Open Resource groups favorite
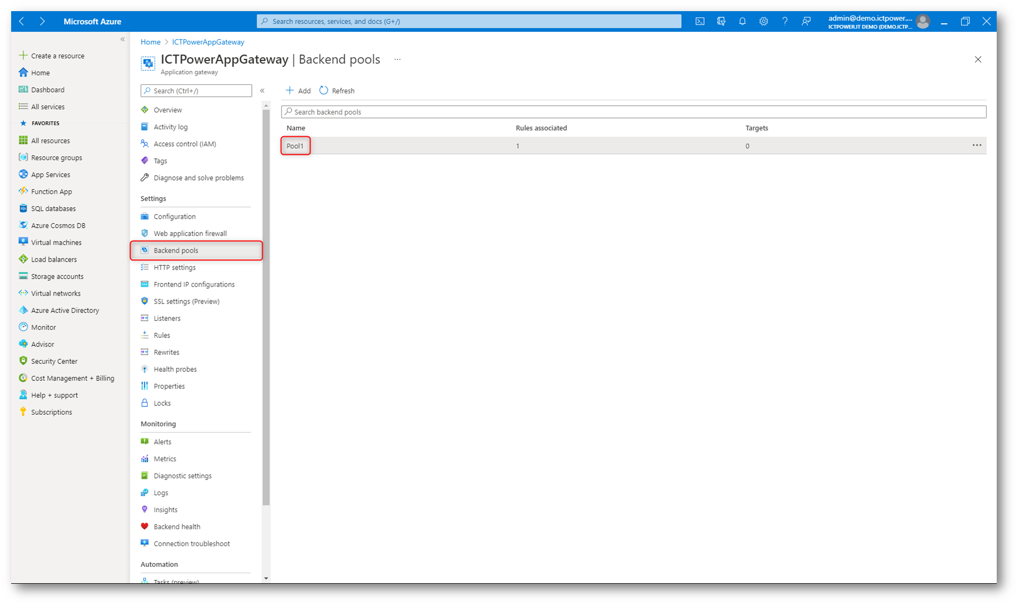Screen dimensions: 1019x606 pyautogui.click(x=50, y=157)
